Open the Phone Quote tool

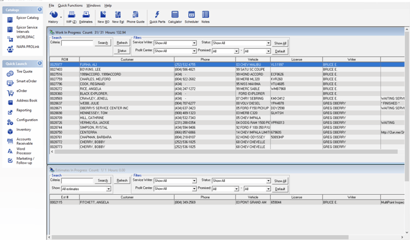click(x=135, y=17)
